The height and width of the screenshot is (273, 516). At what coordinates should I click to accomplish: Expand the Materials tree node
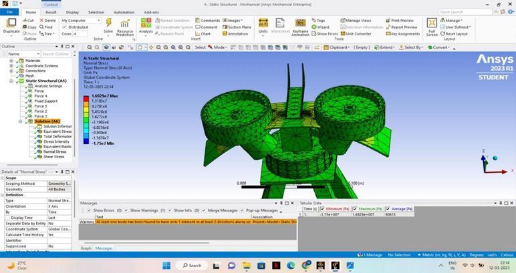(11, 61)
